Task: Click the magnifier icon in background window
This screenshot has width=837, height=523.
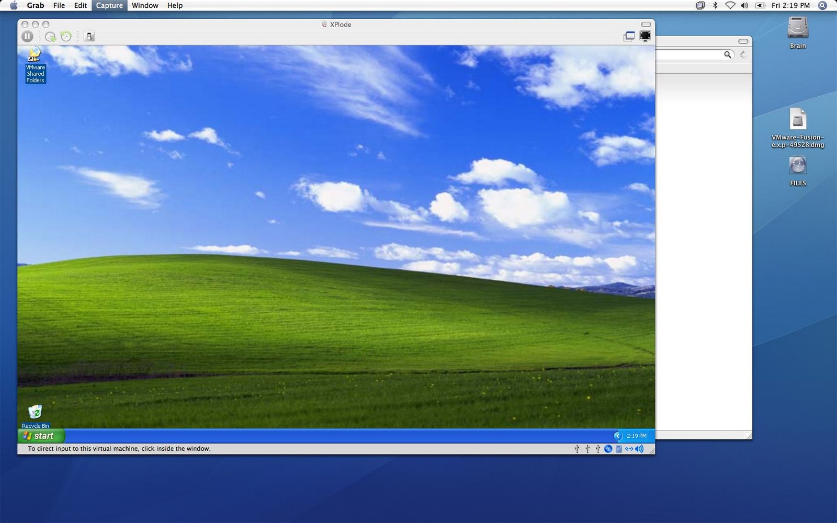Action: click(x=728, y=54)
